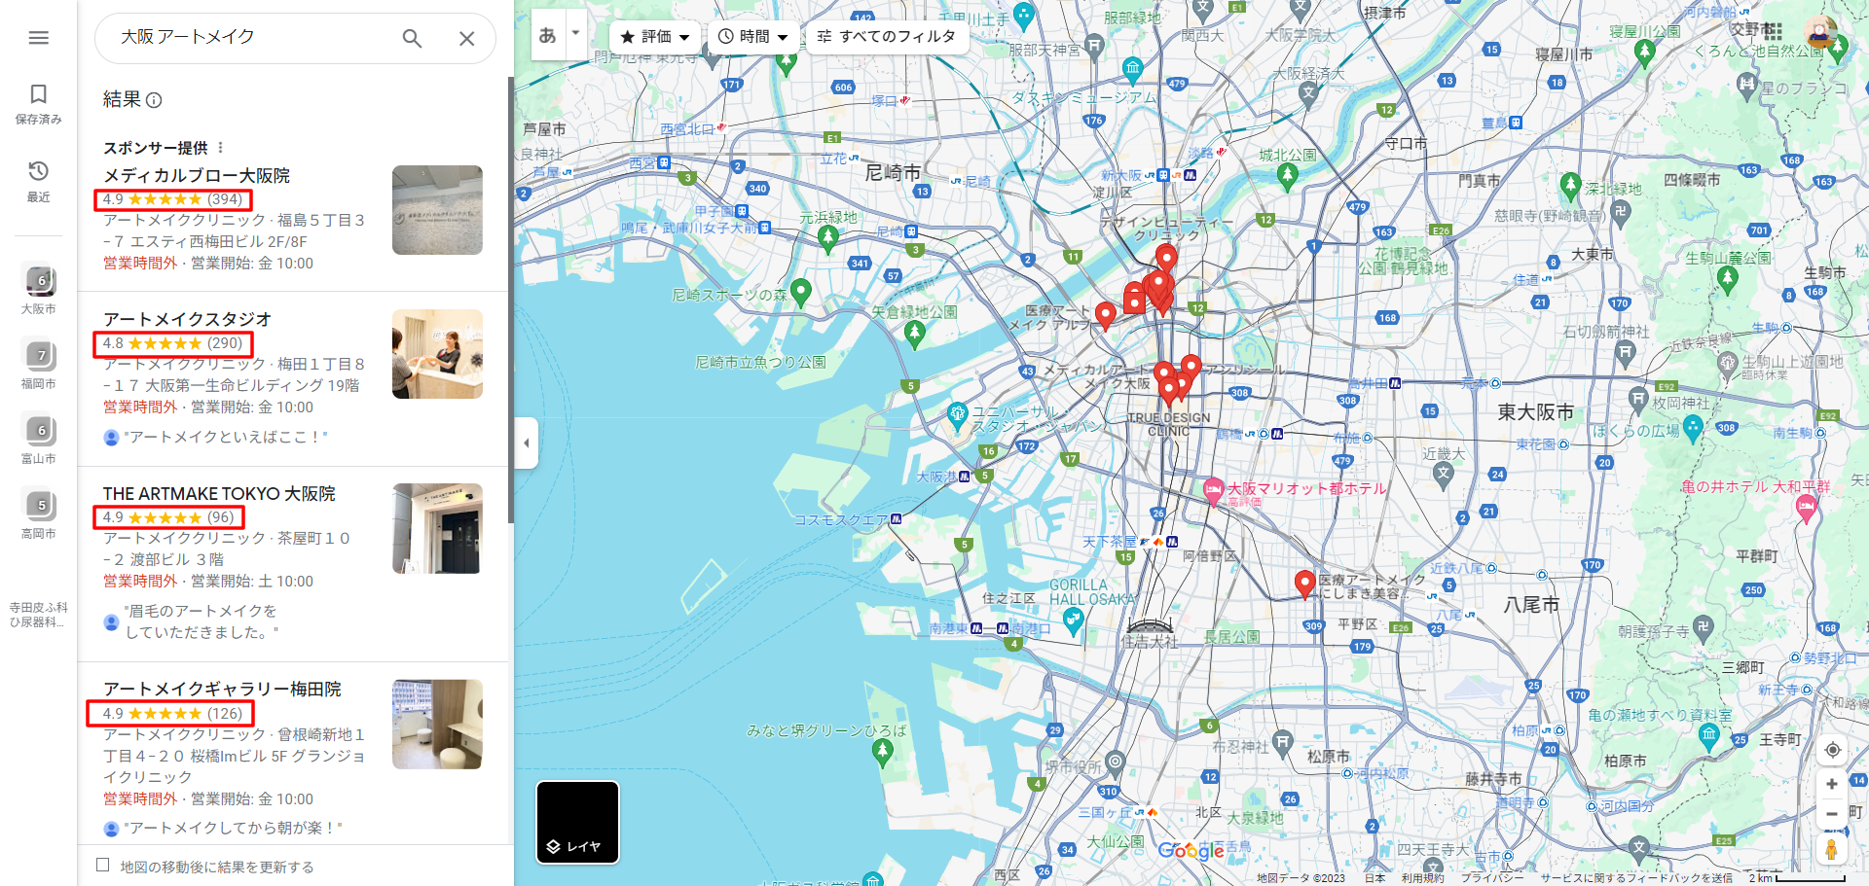This screenshot has width=1869, height=886.
Task: Switch input language with あ button
Action: click(x=548, y=35)
